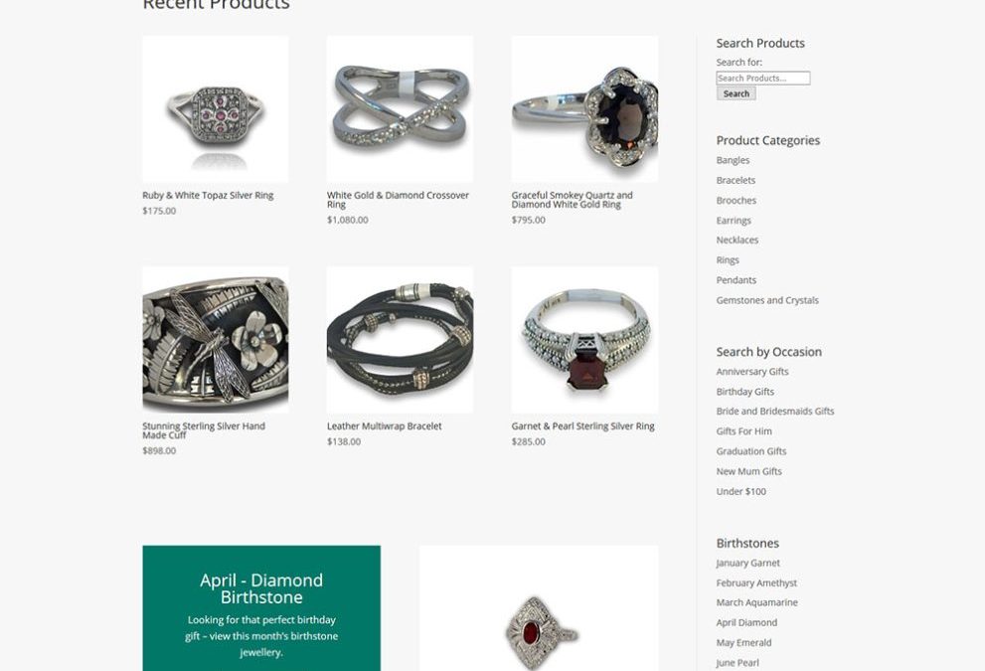985x671 pixels.
Task: Click the Search button
Action: tap(737, 93)
